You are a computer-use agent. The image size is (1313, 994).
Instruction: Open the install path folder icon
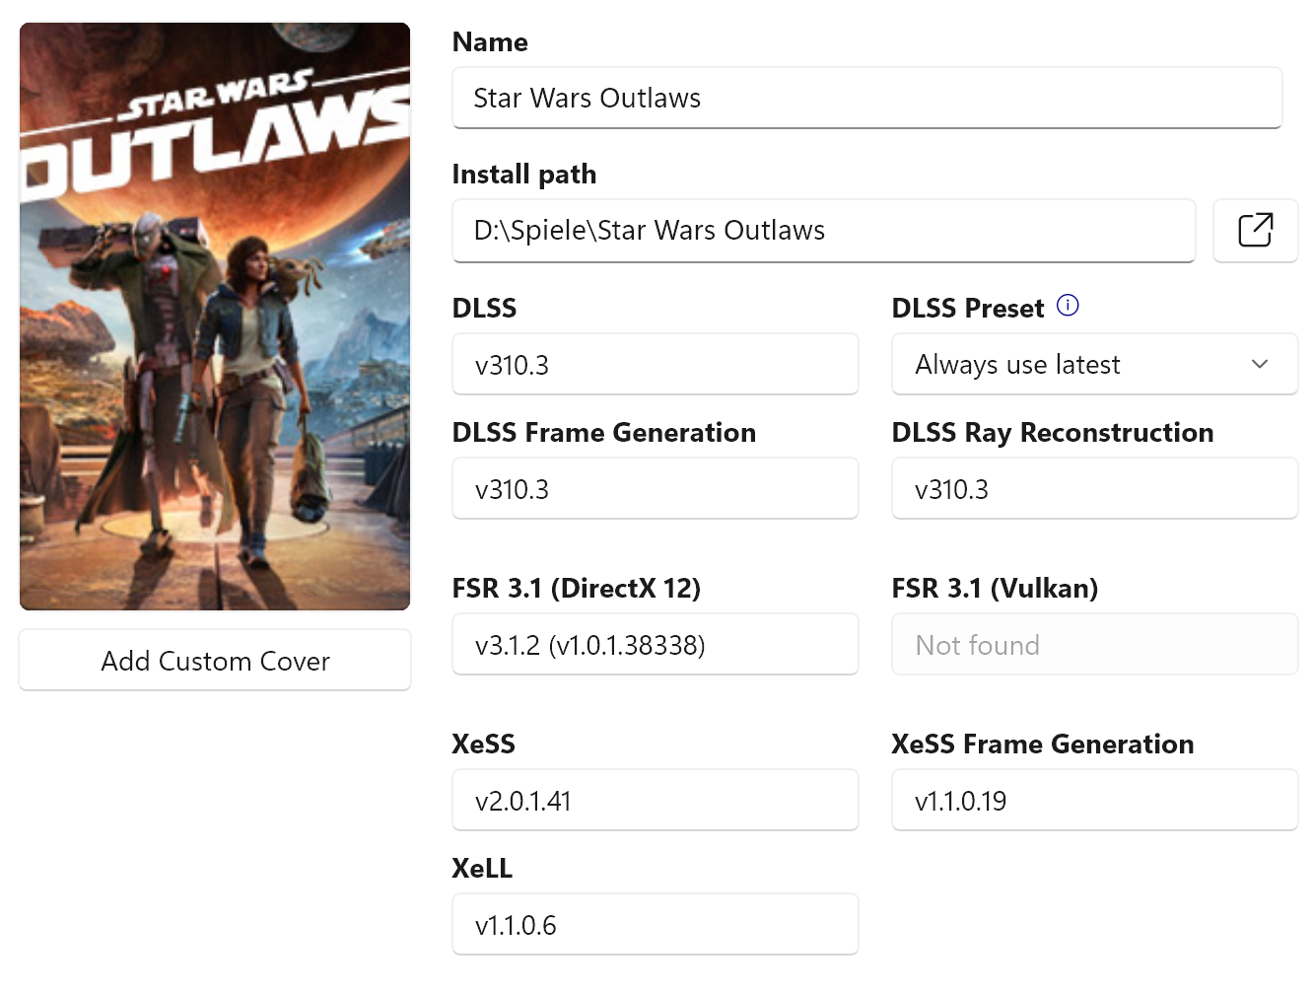pos(1255,231)
